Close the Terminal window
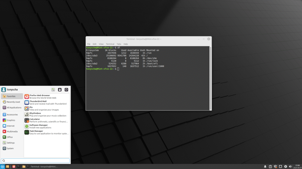Screen dimensions: 302x169 click(x=209, y=39)
